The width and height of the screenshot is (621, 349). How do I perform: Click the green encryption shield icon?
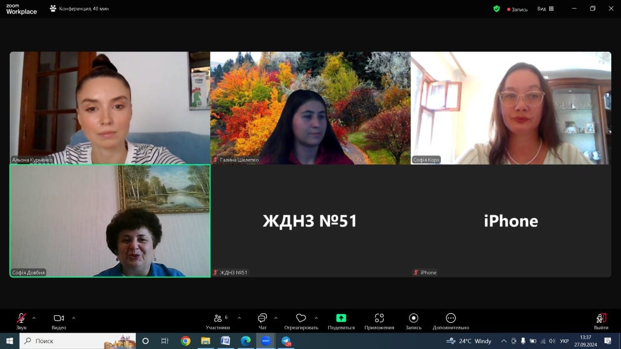tap(496, 9)
